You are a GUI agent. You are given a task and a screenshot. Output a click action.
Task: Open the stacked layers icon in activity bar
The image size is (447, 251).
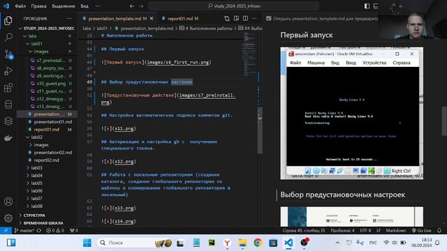[x=8, y=121]
